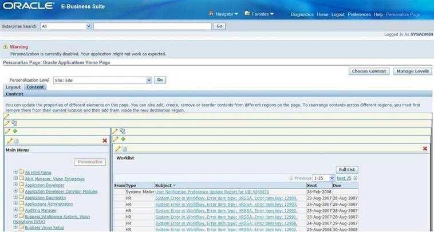The image size is (434, 232).
Task: Click the reorder icon atop the Worklist column
Action: point(123,131)
